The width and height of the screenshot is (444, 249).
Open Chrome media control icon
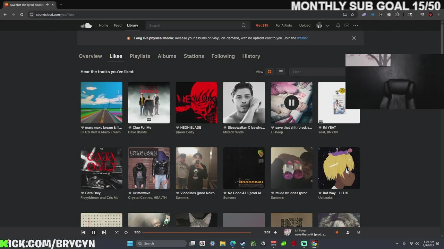click(x=422, y=15)
